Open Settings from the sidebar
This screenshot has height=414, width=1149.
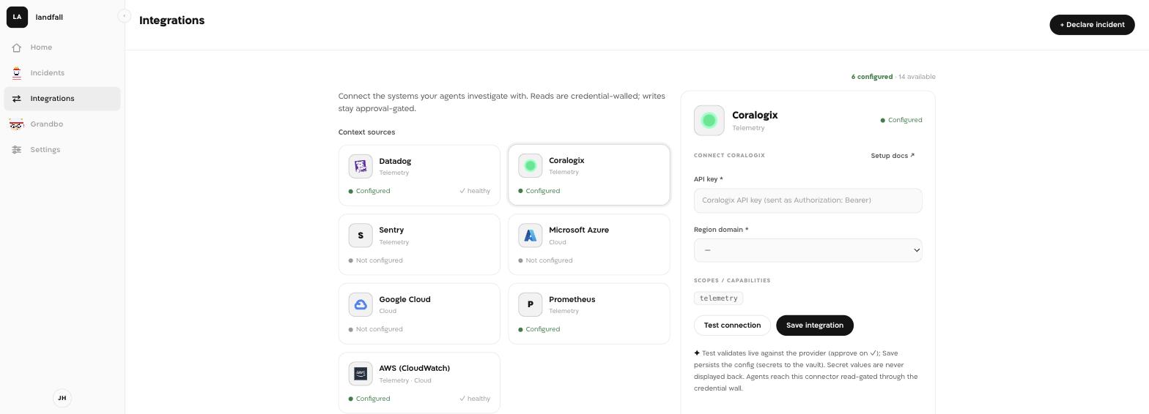62,150
